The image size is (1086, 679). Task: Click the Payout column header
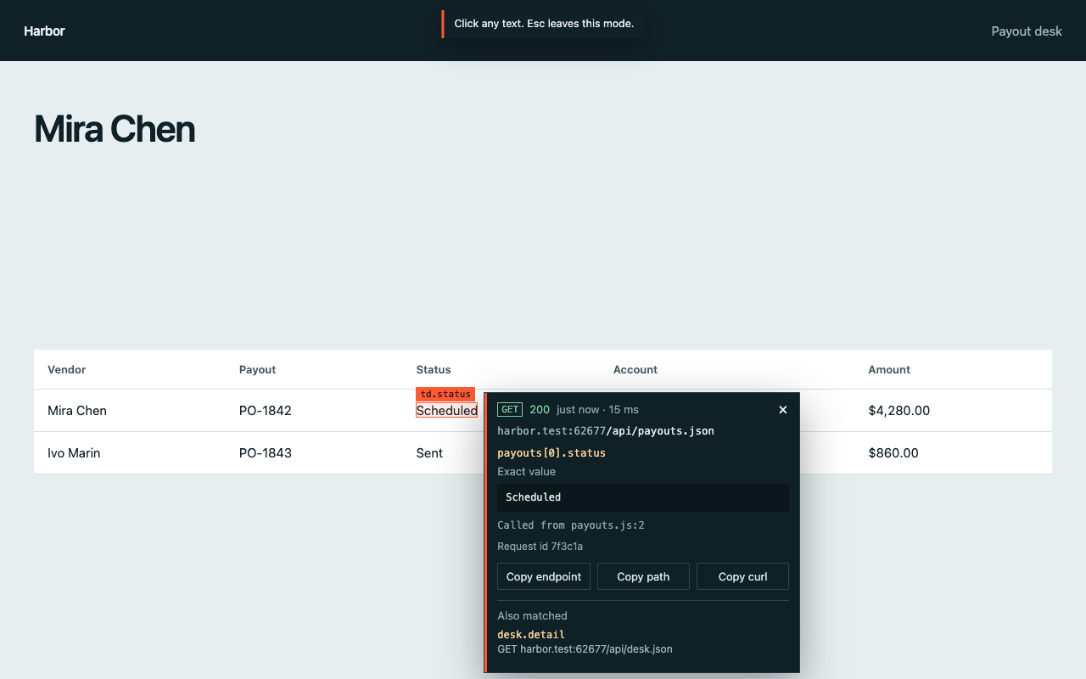point(257,370)
